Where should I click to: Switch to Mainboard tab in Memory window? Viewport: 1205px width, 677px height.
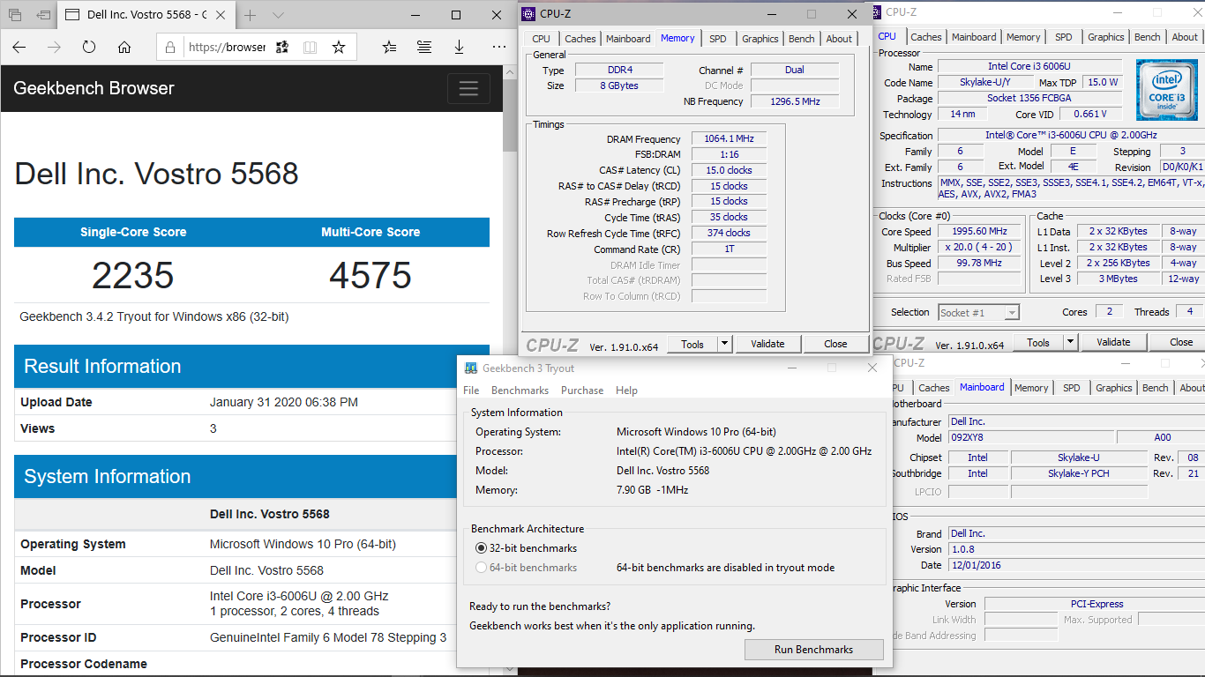pyautogui.click(x=628, y=39)
